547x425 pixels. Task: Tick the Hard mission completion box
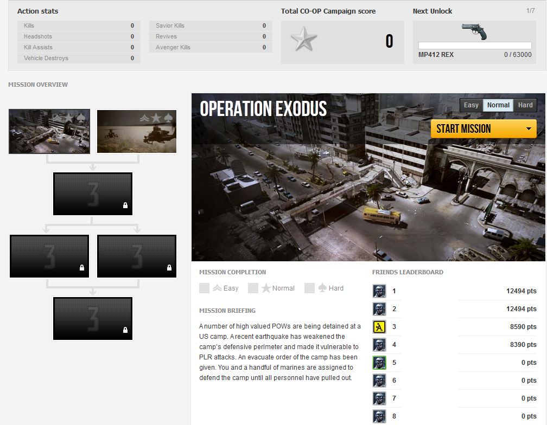click(x=309, y=288)
